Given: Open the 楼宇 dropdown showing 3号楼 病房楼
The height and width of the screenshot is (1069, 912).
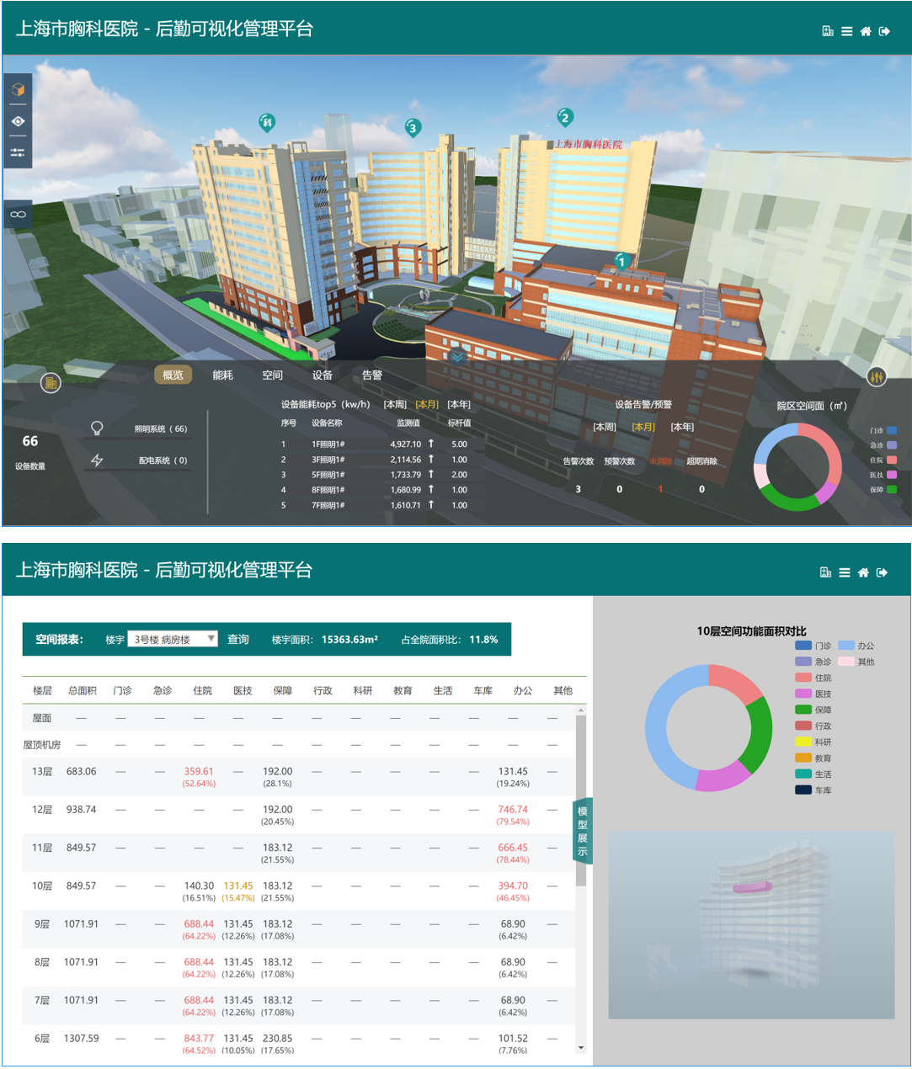Looking at the screenshot, I should (173, 640).
